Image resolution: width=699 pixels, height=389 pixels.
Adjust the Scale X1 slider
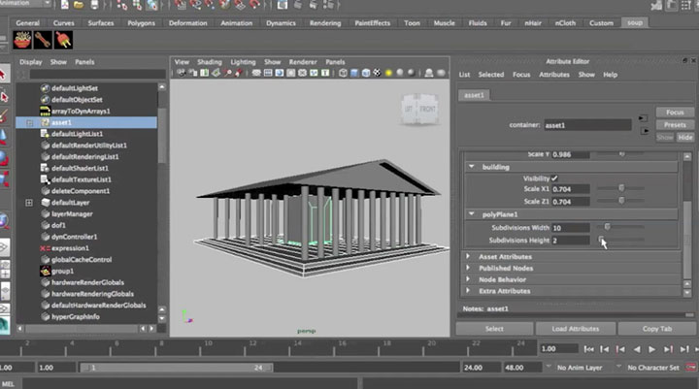point(620,188)
